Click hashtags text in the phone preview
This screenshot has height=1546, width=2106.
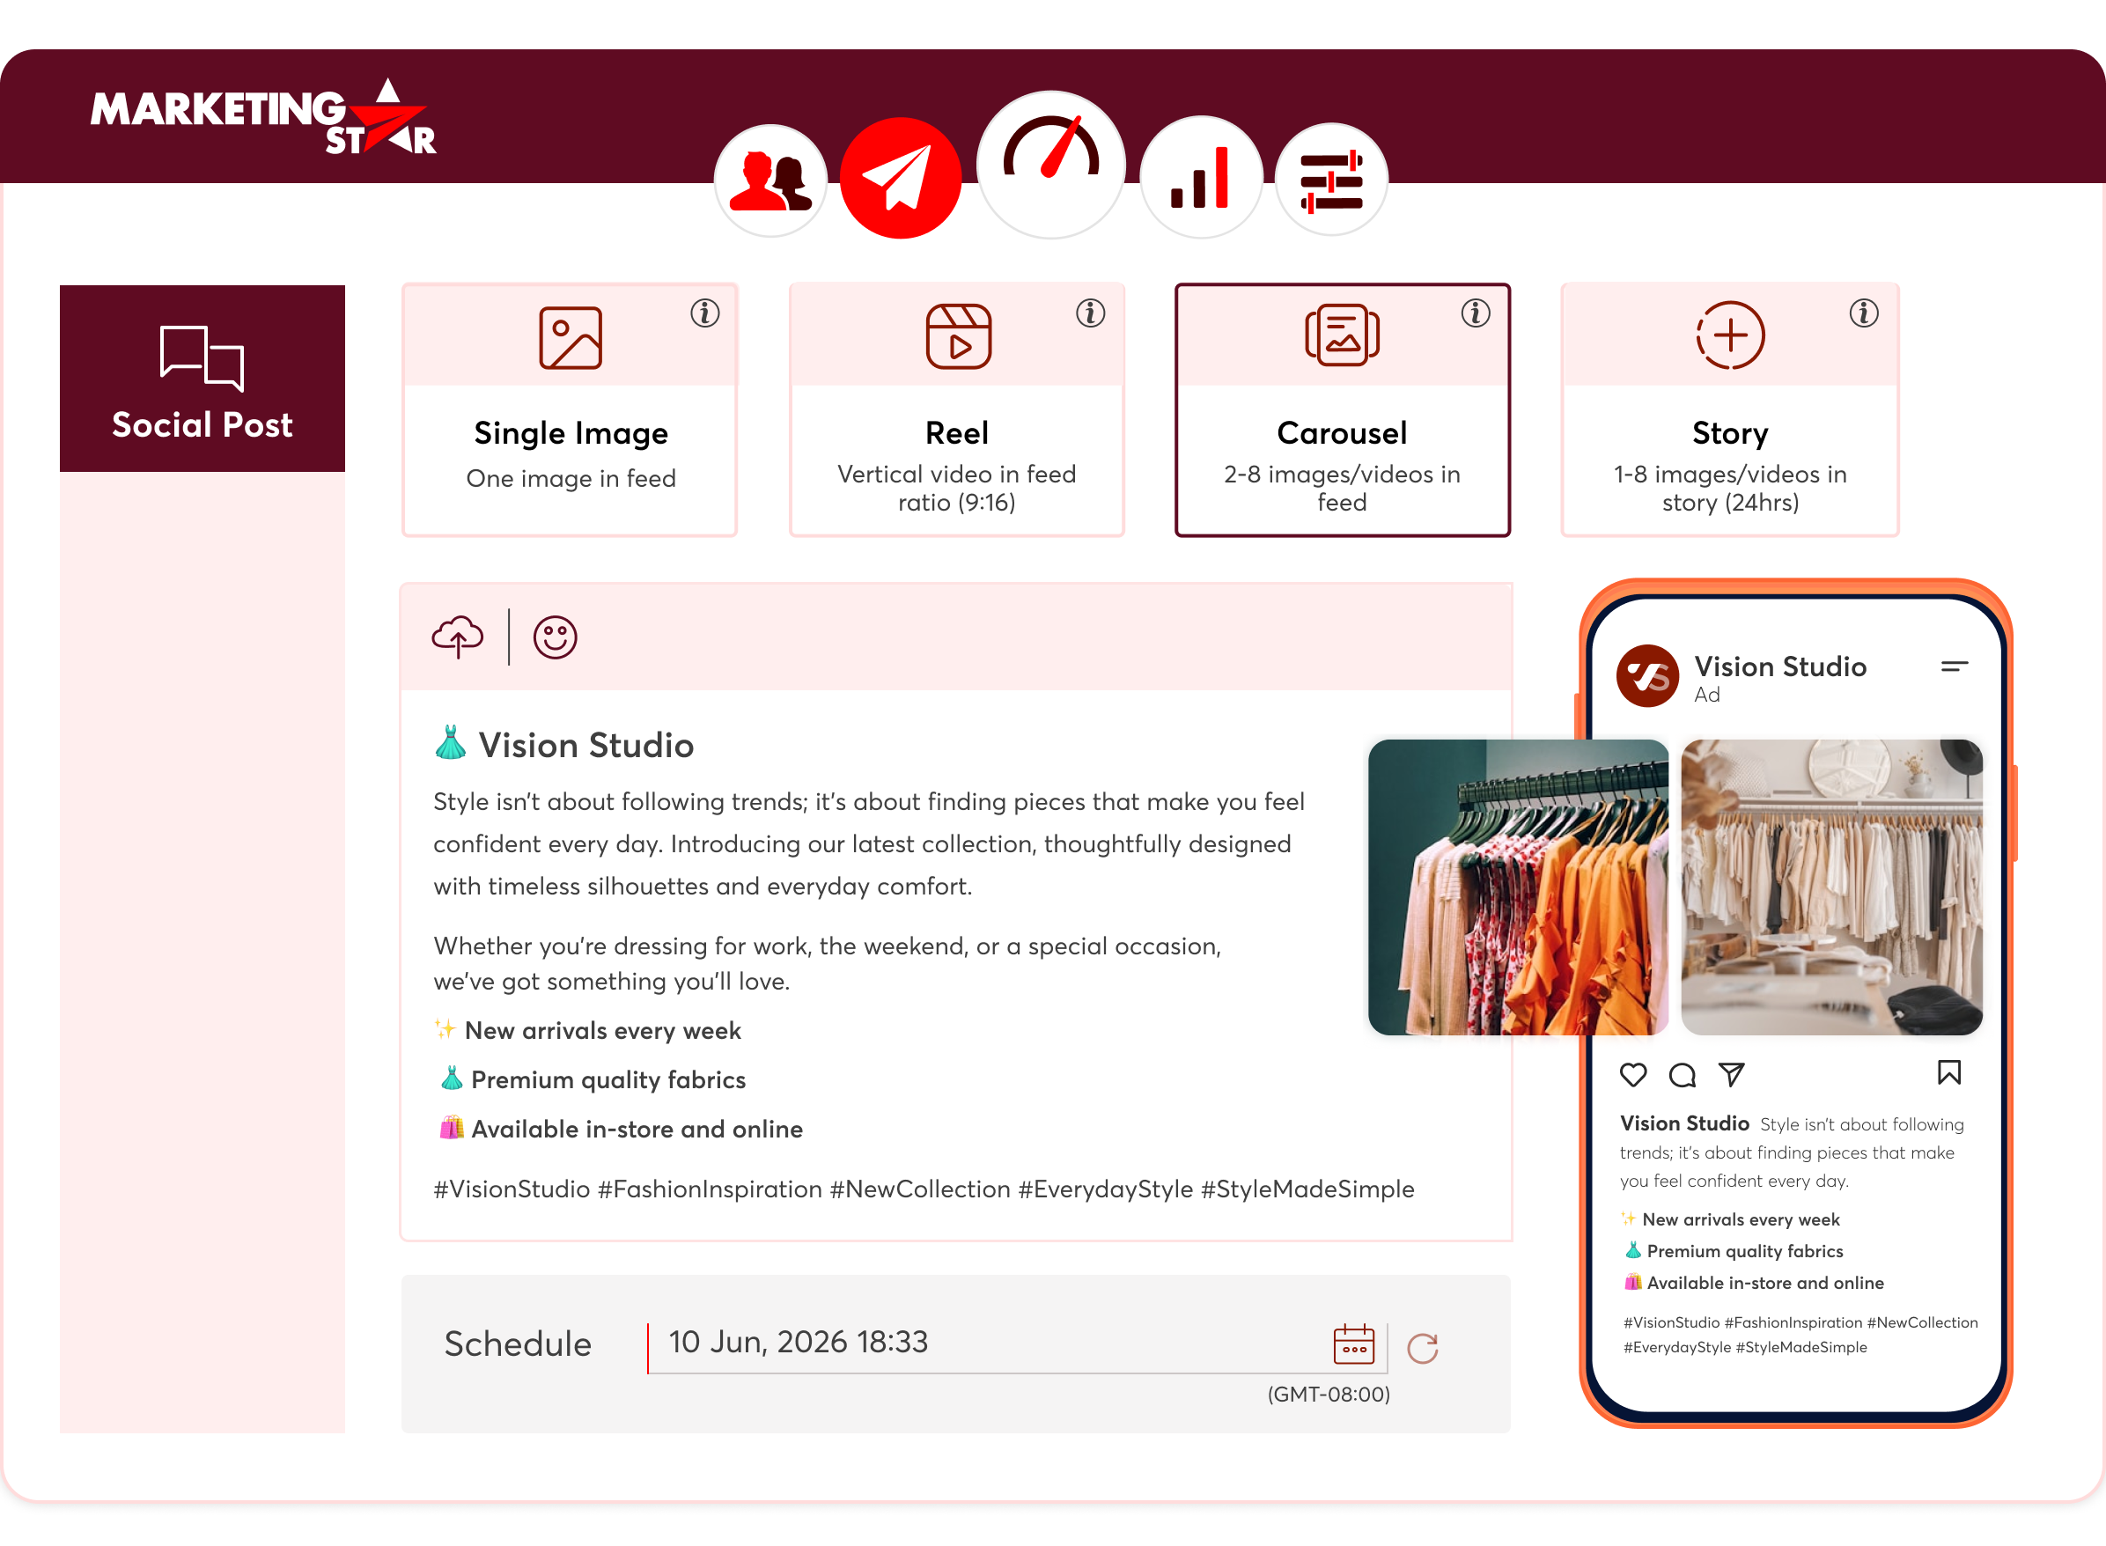click(x=1800, y=1335)
